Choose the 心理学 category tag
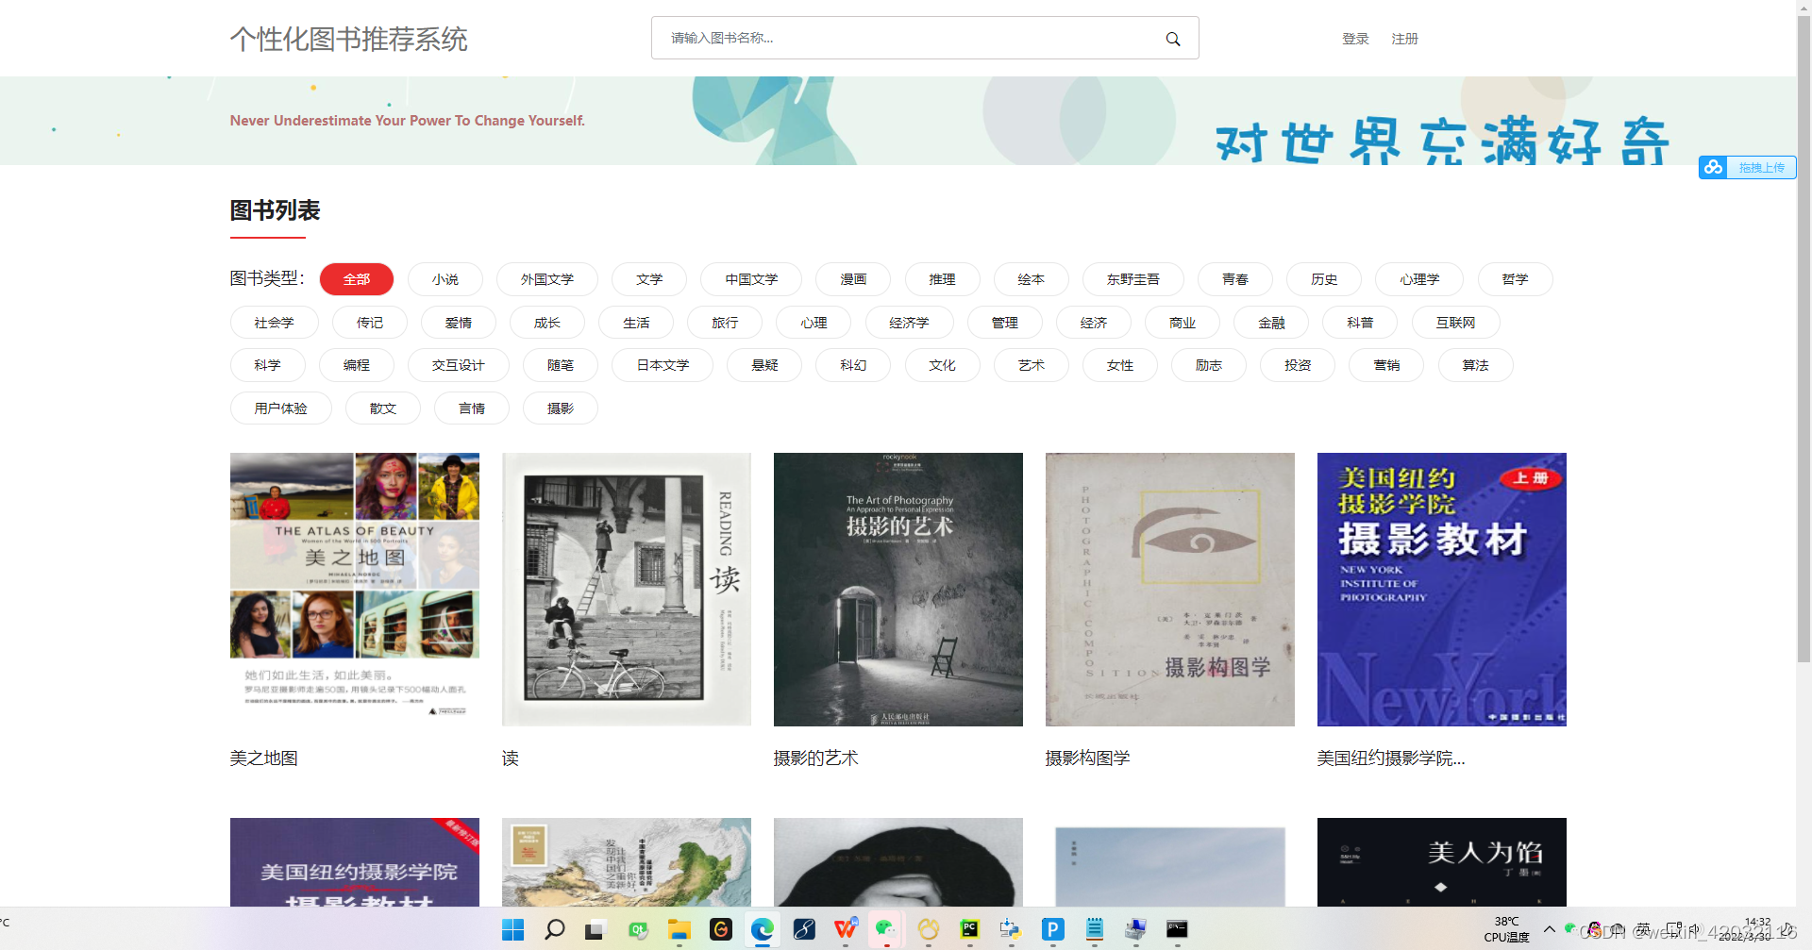 [x=1419, y=279]
